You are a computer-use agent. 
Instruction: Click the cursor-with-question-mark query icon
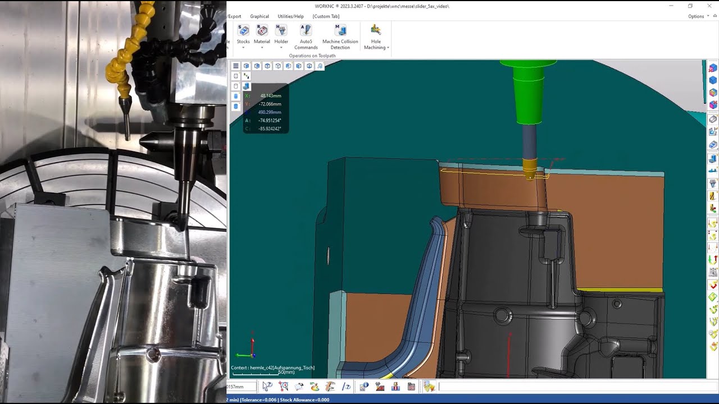[267, 386]
